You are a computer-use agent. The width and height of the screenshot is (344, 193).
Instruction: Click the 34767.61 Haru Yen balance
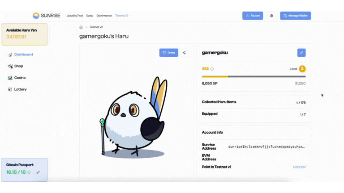[16, 37]
